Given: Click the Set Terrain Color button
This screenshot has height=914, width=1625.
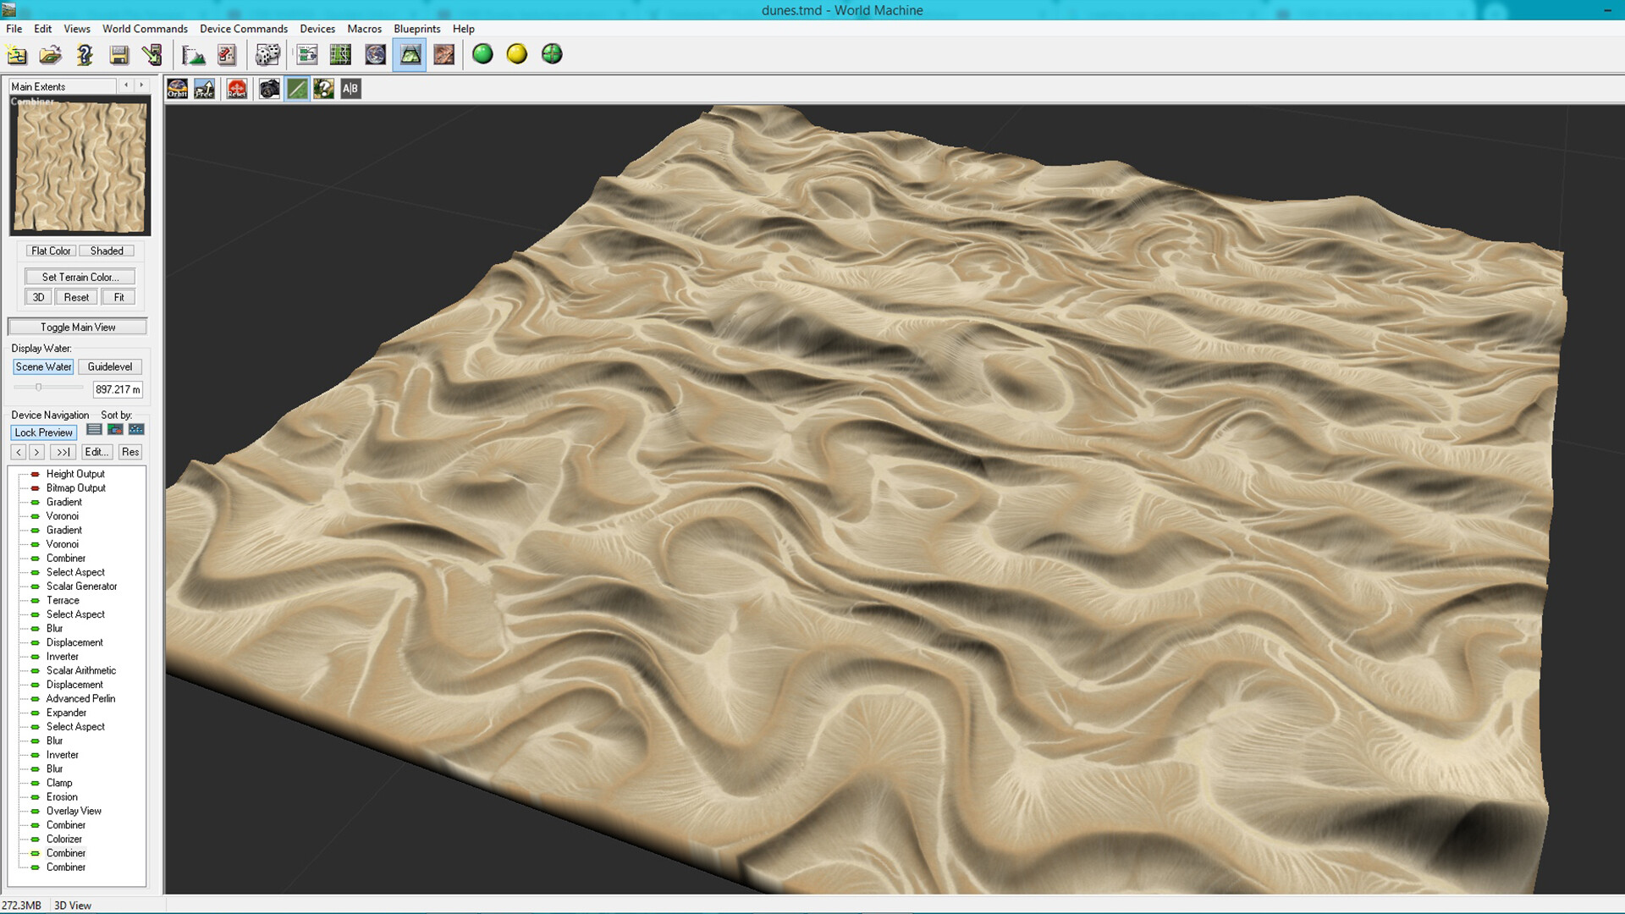Looking at the screenshot, I should [x=80, y=278].
